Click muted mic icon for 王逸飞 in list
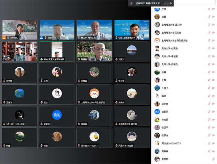The height and width of the screenshot is (164, 217). (x=209, y=88)
